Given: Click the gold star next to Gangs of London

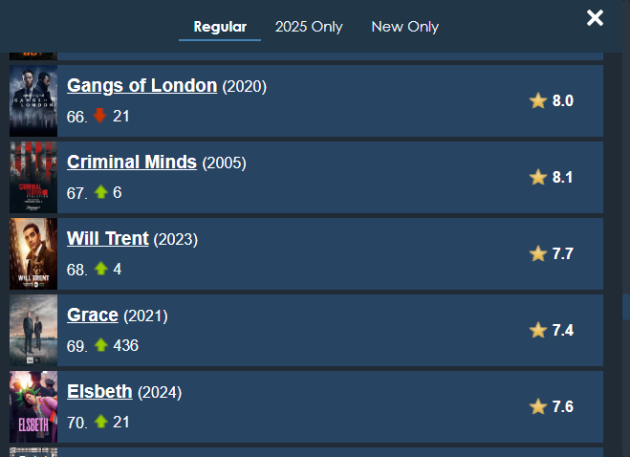Looking at the screenshot, I should click(538, 100).
